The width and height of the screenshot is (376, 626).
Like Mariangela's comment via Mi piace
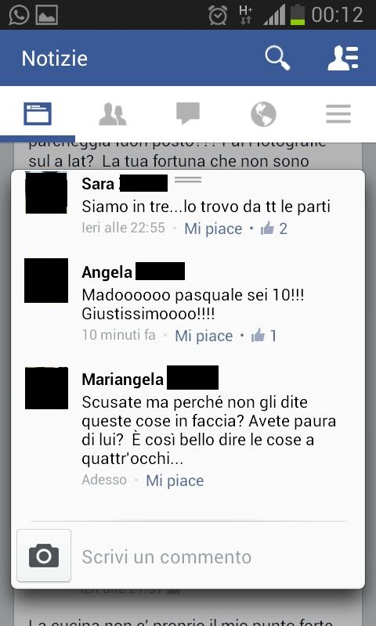tap(175, 480)
